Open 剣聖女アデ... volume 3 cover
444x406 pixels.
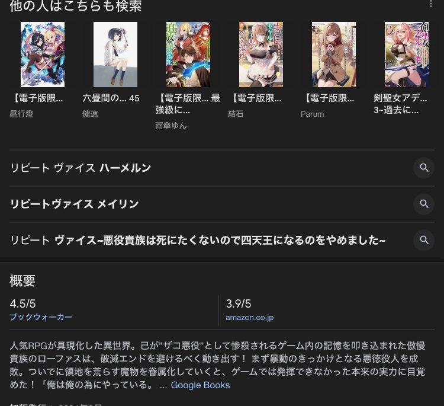407,55
